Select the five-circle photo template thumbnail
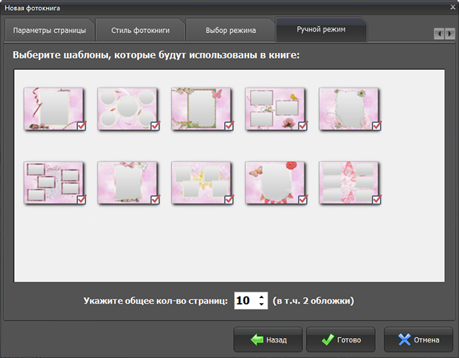 (x=128, y=109)
